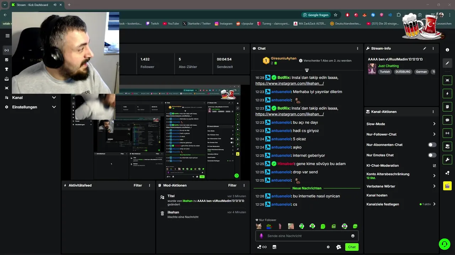The image size is (455, 255).
Task: Open Filter in Mod-Aktionen panel
Action: pyautogui.click(x=232, y=185)
